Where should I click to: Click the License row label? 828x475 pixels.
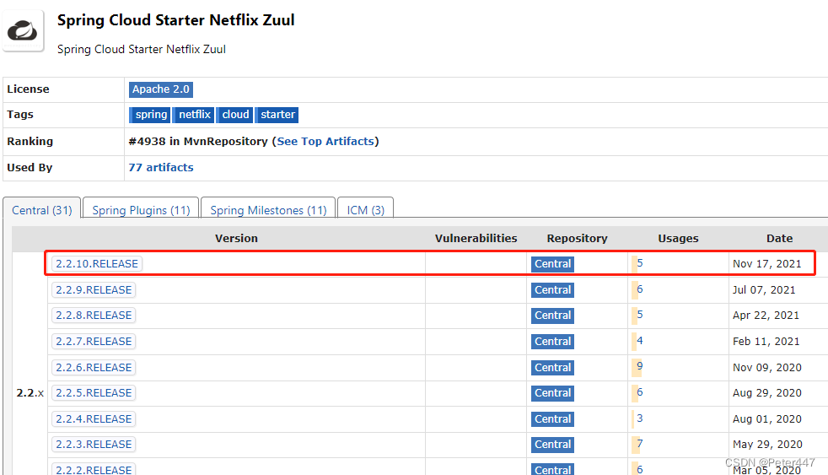coord(28,89)
